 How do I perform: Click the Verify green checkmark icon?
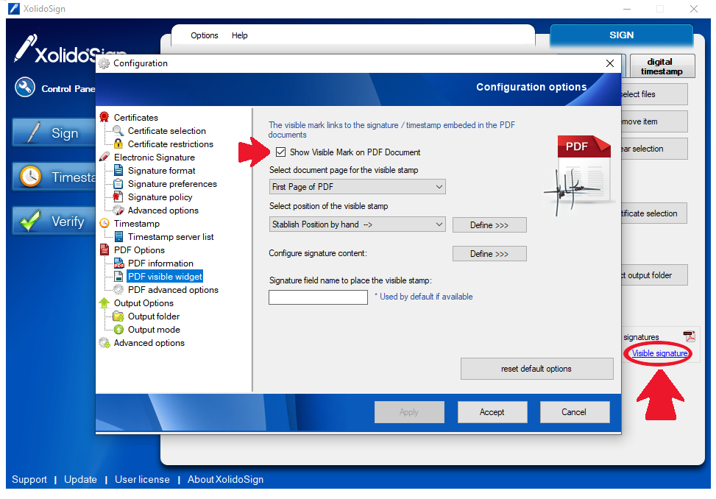coord(31,221)
